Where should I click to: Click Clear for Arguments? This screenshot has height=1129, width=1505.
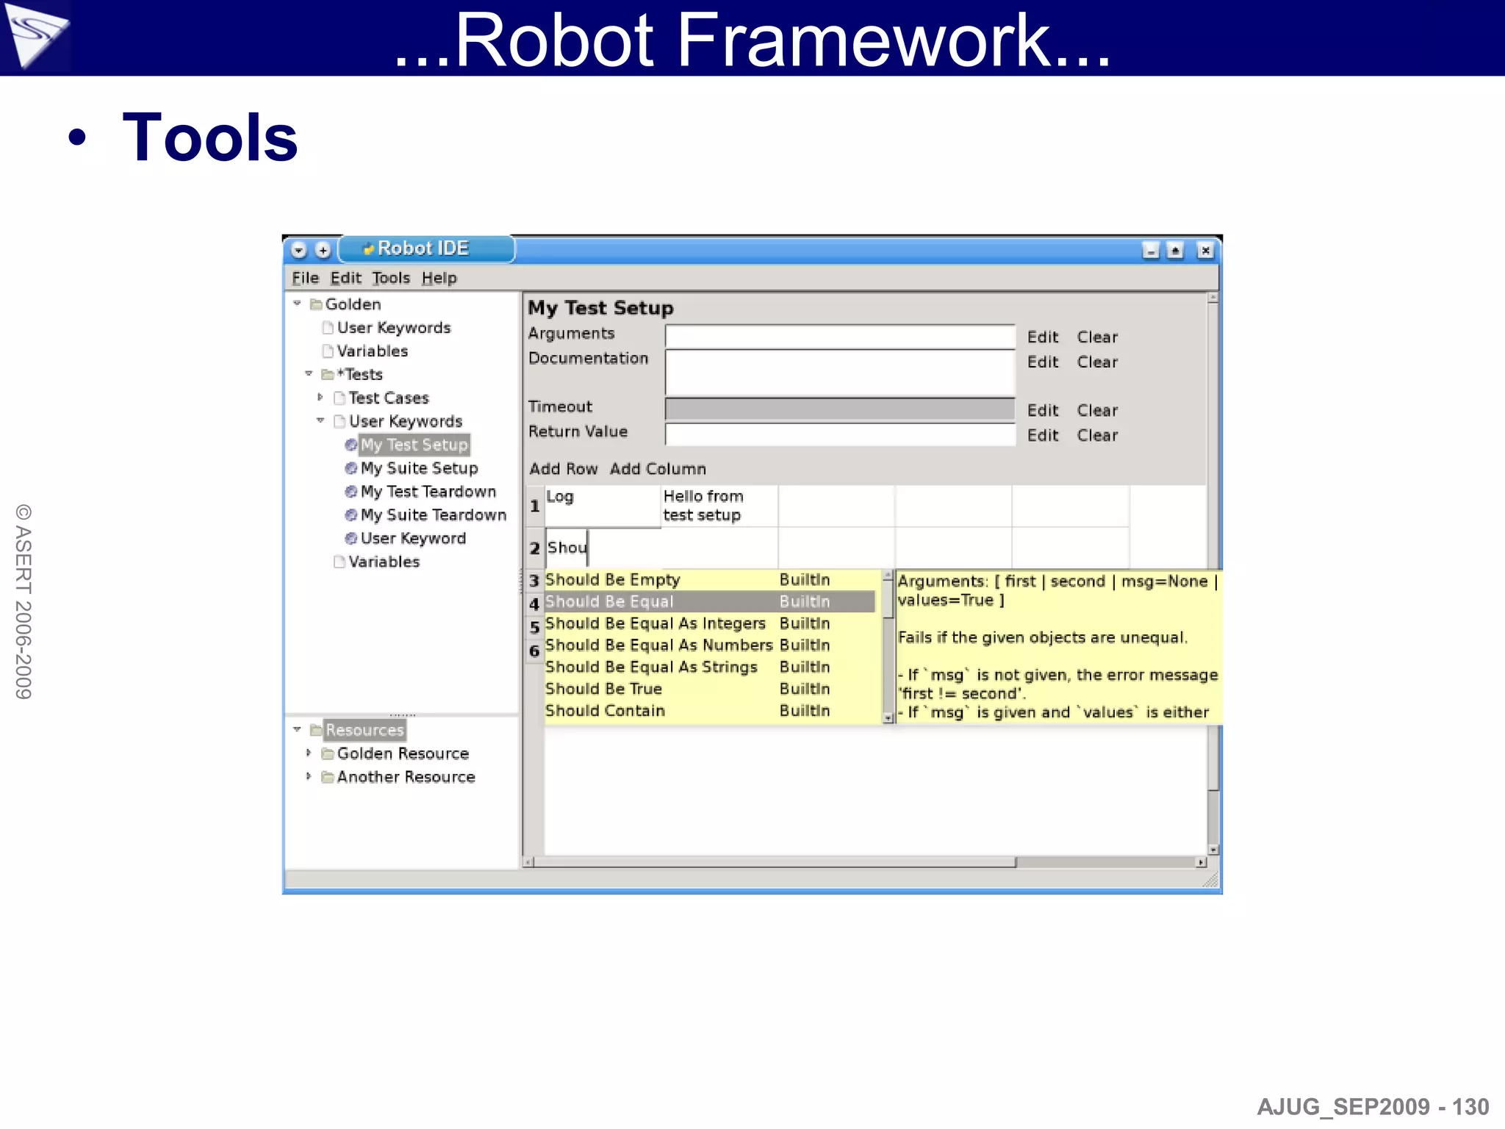[x=1097, y=337]
